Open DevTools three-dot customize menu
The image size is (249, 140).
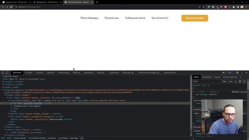[242, 73]
